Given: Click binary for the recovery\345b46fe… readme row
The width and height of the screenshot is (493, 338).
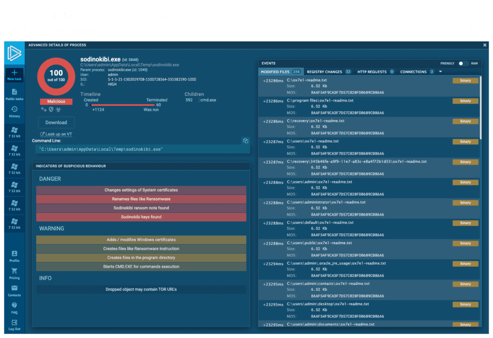Looking at the screenshot, I should point(466,162).
